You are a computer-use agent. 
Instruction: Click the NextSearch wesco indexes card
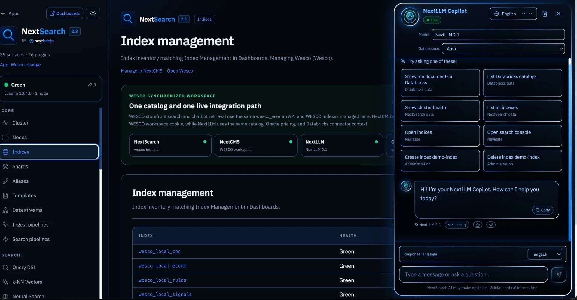pyautogui.click(x=170, y=145)
